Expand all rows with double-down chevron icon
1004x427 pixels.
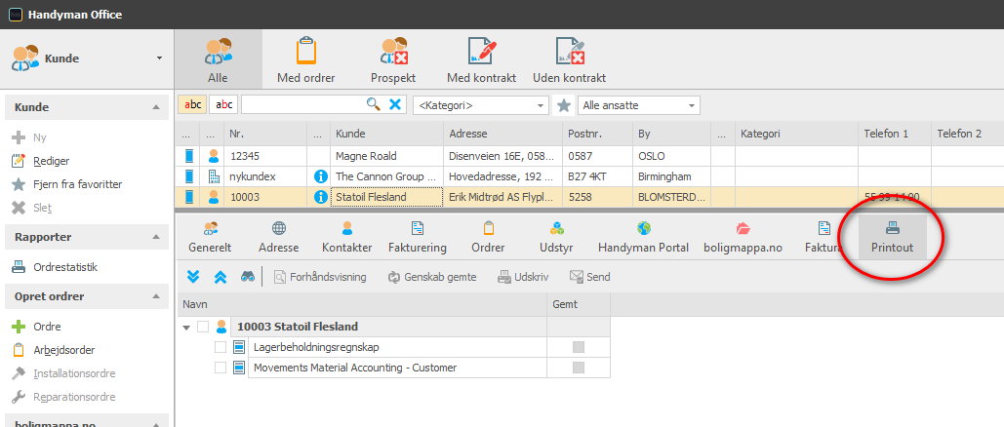(193, 277)
